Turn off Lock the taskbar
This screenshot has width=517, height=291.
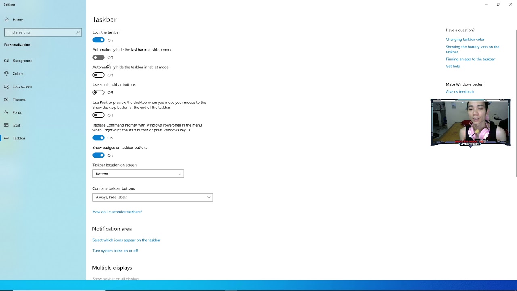(99, 40)
